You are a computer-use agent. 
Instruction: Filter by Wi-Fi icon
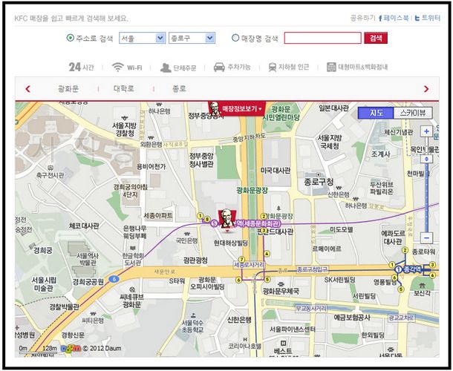[x=127, y=68]
